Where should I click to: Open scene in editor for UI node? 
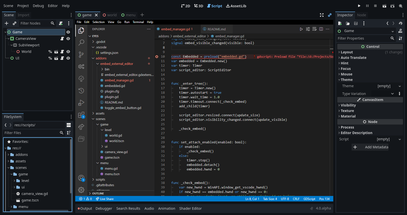[x=56, y=58]
